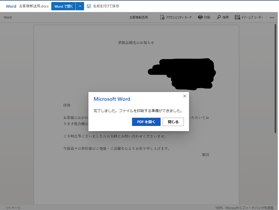Click the 今後益々の貴社様 sentence
The height and width of the screenshot is (210, 279).
click(x=117, y=149)
